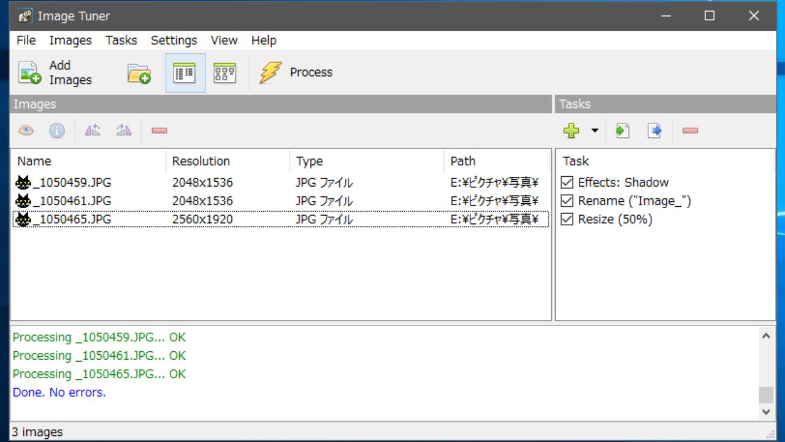Uncheck the Rename ("Image_") task
This screenshot has height=442, width=785.
point(567,201)
